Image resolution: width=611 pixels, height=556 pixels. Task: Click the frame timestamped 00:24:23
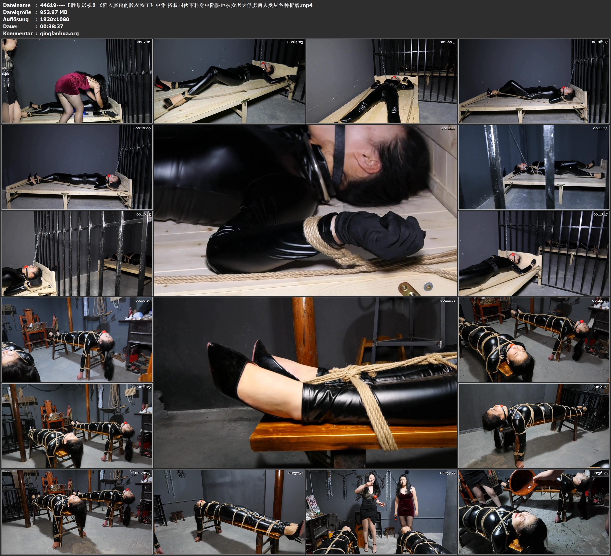(x=533, y=339)
